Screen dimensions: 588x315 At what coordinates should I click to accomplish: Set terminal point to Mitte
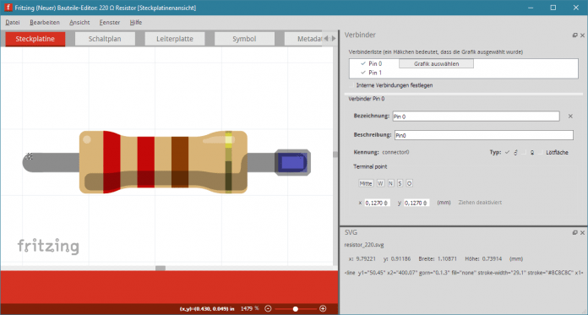(366, 183)
